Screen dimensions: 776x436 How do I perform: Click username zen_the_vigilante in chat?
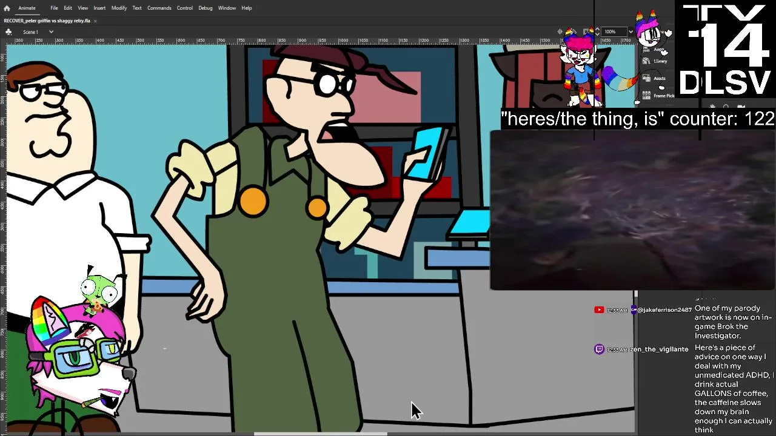tap(659, 349)
